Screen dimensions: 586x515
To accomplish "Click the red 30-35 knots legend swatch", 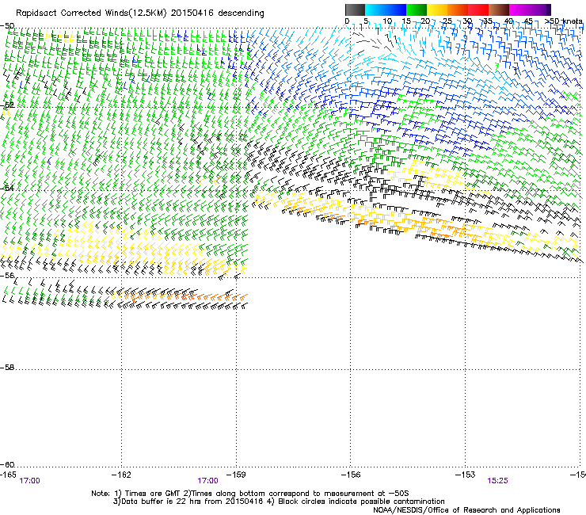I will 478,10.
